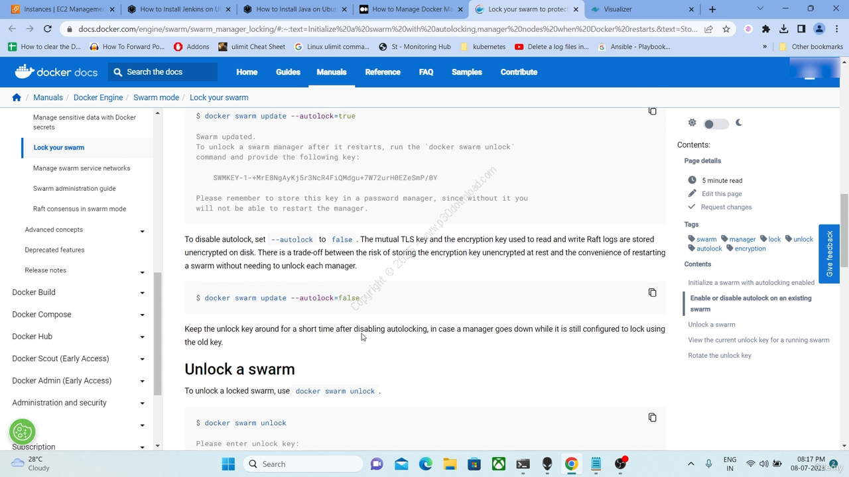Open Request changes link
The width and height of the screenshot is (849, 477).
726,207
